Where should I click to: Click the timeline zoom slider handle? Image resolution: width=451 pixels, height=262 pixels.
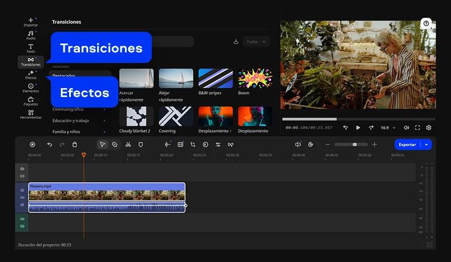tap(354, 144)
